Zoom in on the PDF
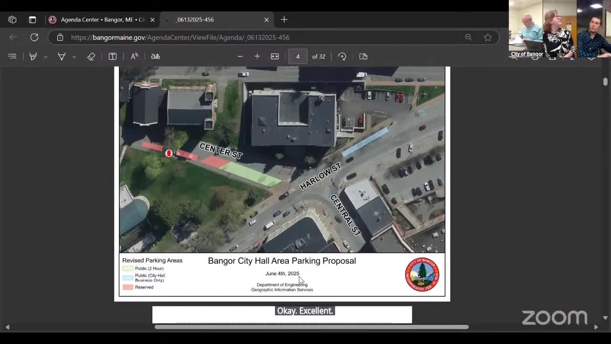The image size is (611, 344). click(257, 56)
